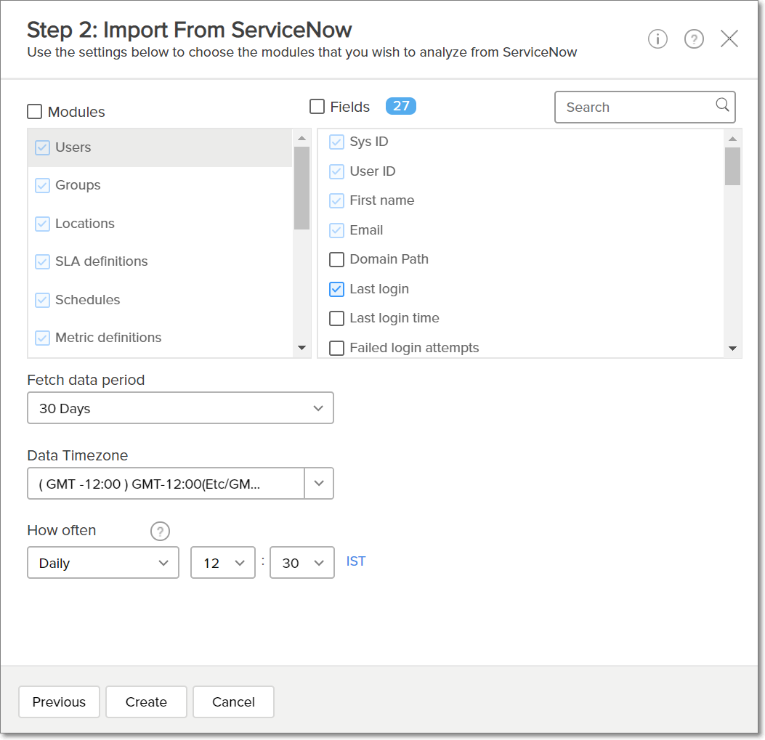
Task: Uncheck the Metric definitions module checkbox
Action: pos(42,338)
